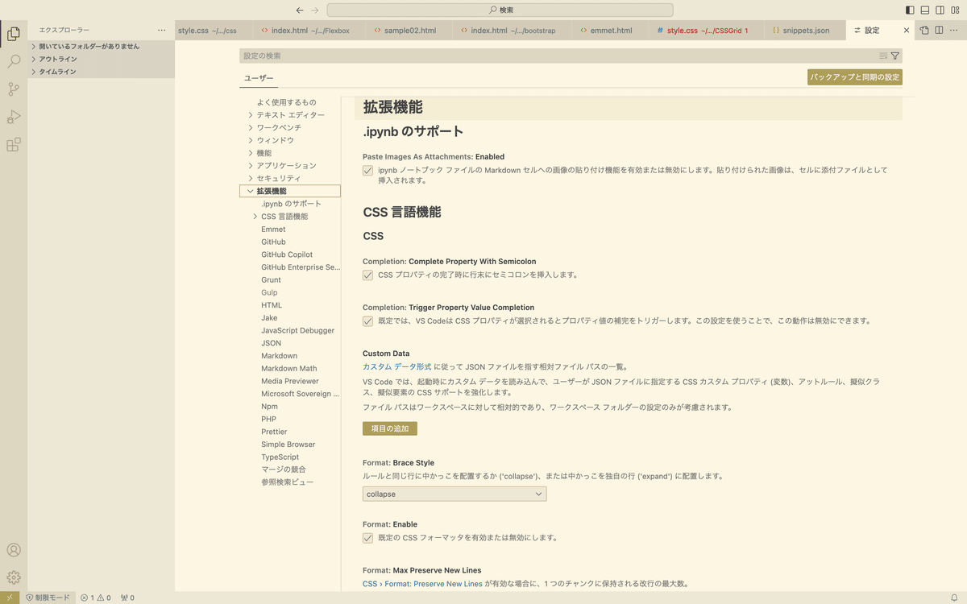
Task: Switch to style.css CSSGrid tab
Action: tap(705, 31)
